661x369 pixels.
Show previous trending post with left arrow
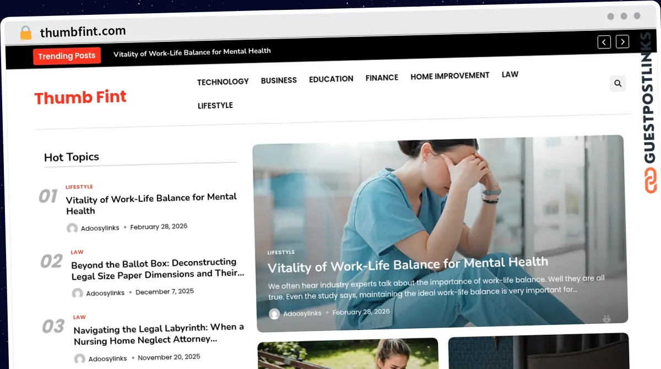coord(604,42)
